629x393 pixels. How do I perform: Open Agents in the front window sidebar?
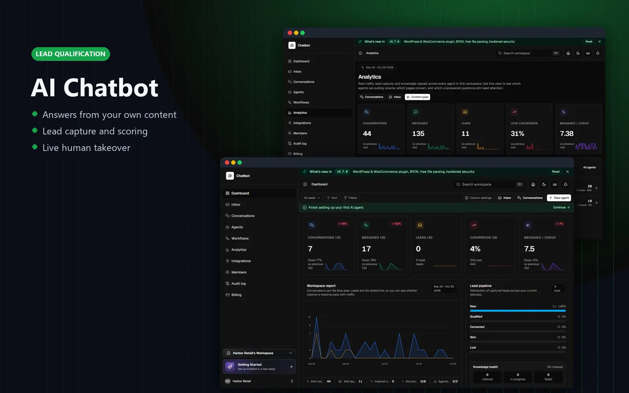[x=259, y=227]
